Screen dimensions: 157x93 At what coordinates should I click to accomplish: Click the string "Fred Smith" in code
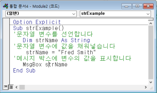(x=77, y=52)
